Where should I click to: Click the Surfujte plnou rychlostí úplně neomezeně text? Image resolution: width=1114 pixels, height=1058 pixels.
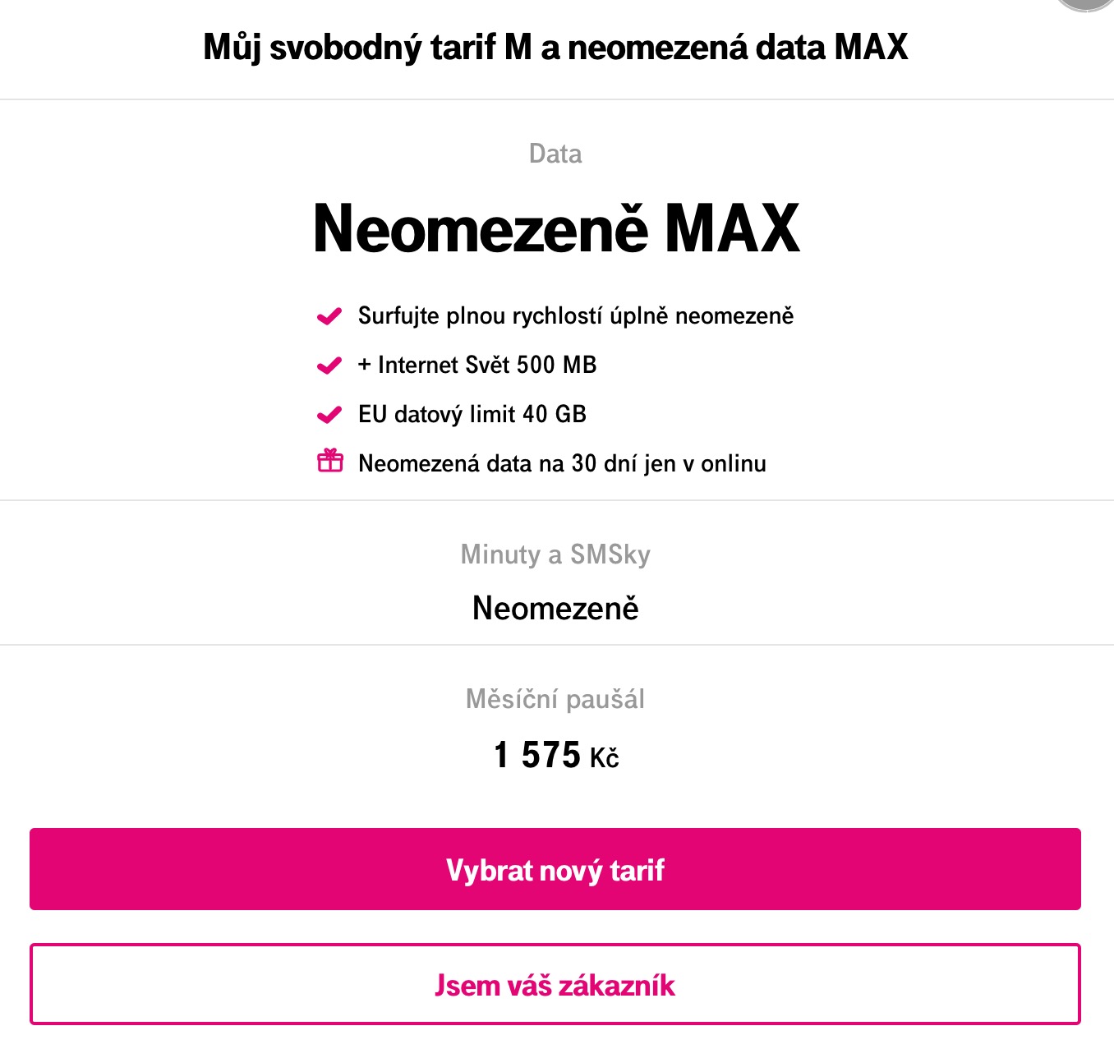576,316
